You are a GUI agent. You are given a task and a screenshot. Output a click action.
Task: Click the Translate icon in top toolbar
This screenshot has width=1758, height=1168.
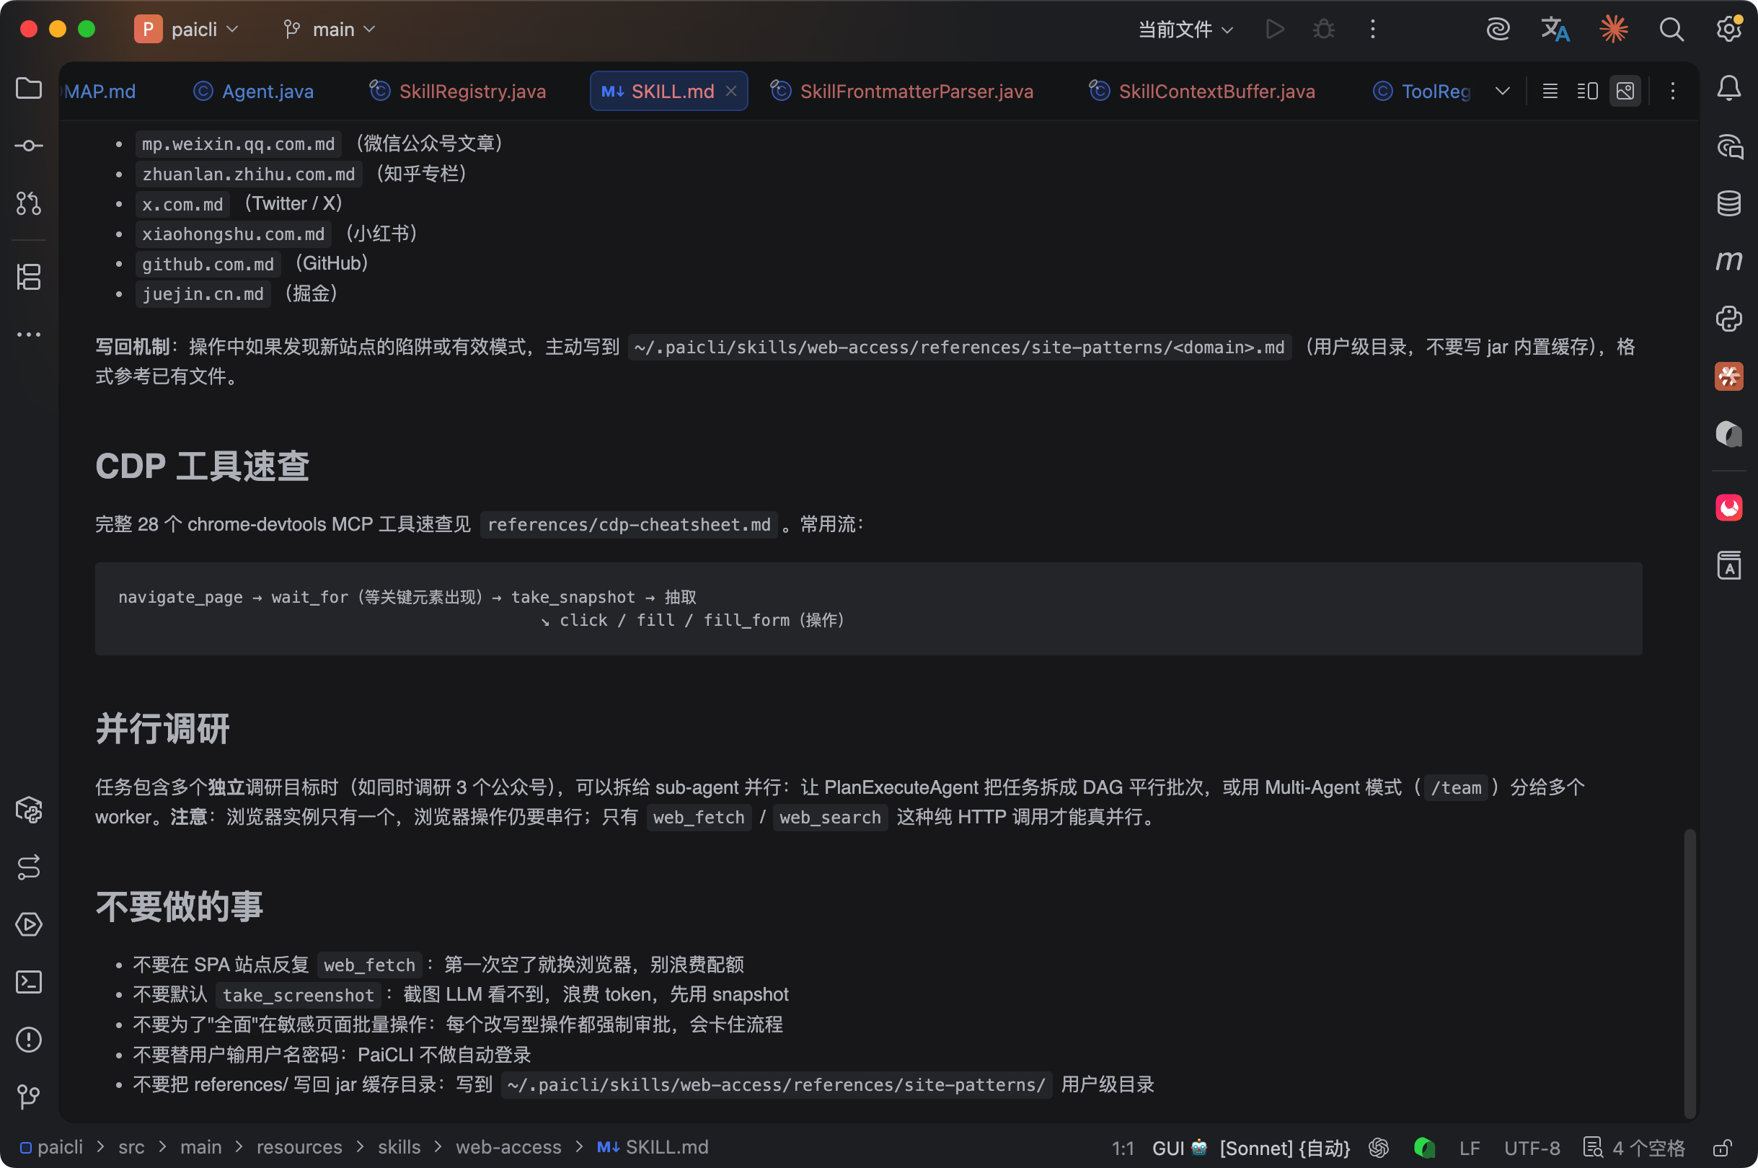[1555, 29]
